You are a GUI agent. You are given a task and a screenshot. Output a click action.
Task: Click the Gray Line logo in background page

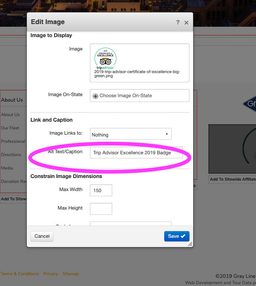coord(249,104)
